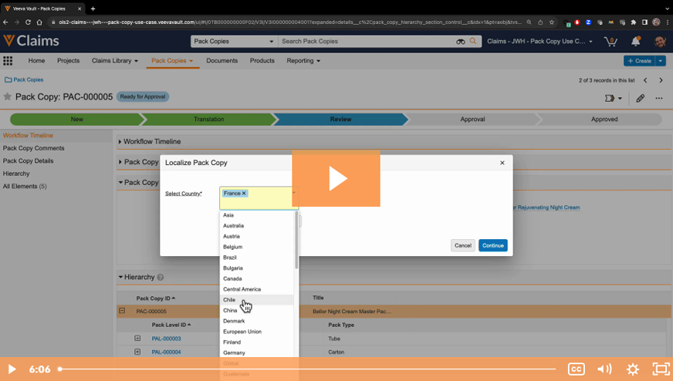The image size is (673, 381).
Task: Open video settings gear icon
Action: coord(633,369)
